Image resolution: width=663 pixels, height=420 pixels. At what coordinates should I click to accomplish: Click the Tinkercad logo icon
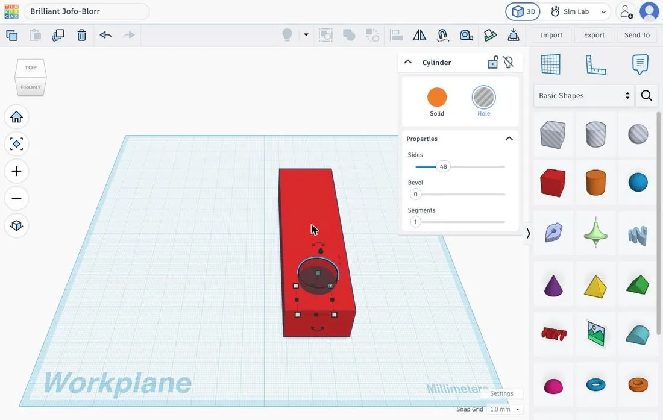[x=11, y=11]
